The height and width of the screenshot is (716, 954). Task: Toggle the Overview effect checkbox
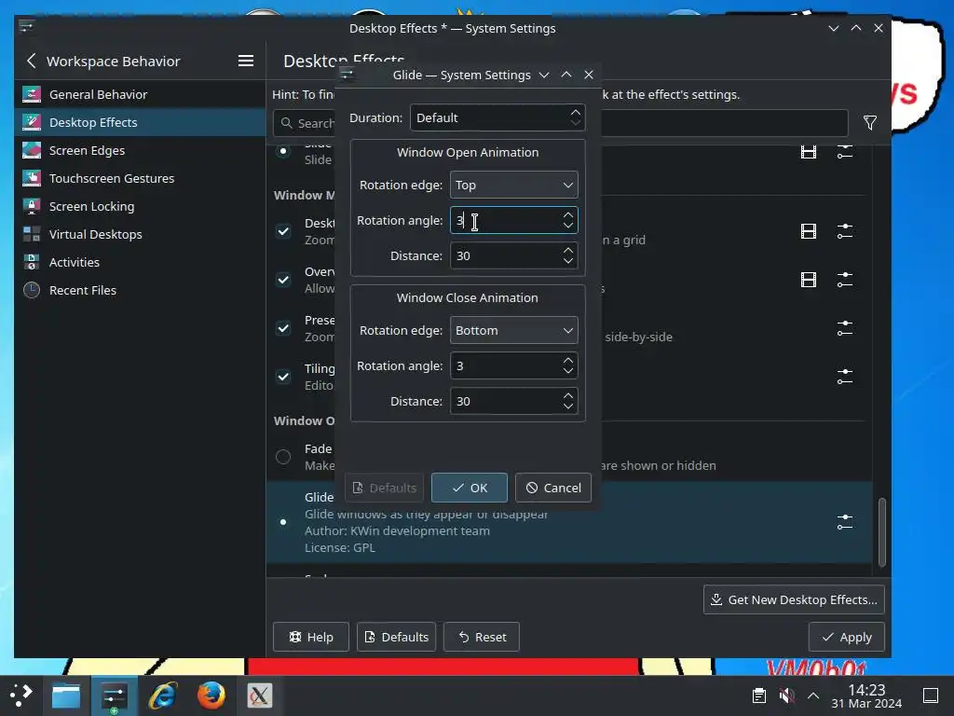click(283, 280)
